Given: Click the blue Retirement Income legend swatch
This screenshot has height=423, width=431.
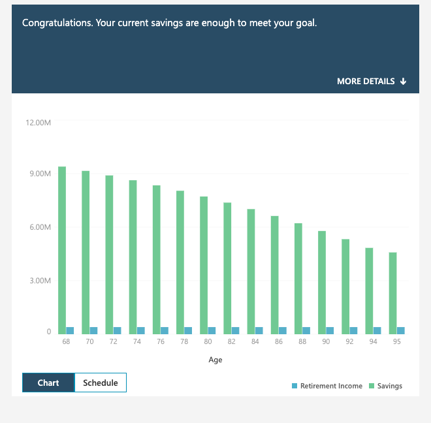Looking at the screenshot, I should 295,386.
